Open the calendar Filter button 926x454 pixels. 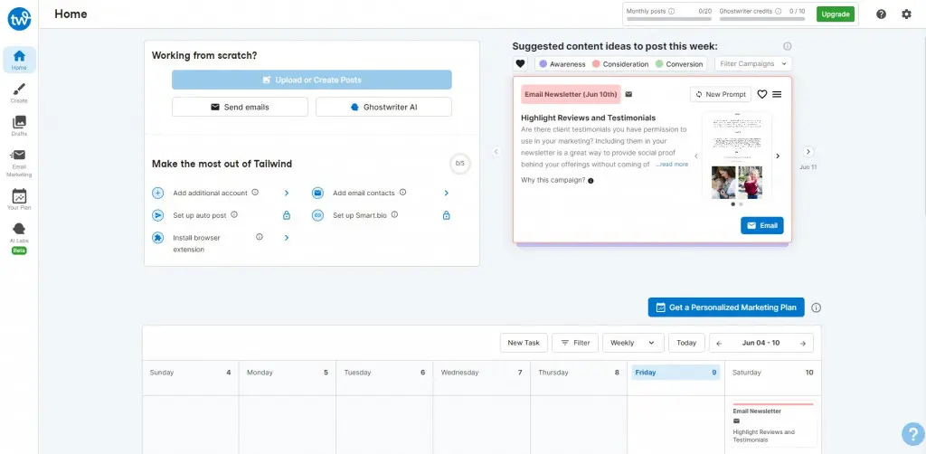click(x=575, y=343)
